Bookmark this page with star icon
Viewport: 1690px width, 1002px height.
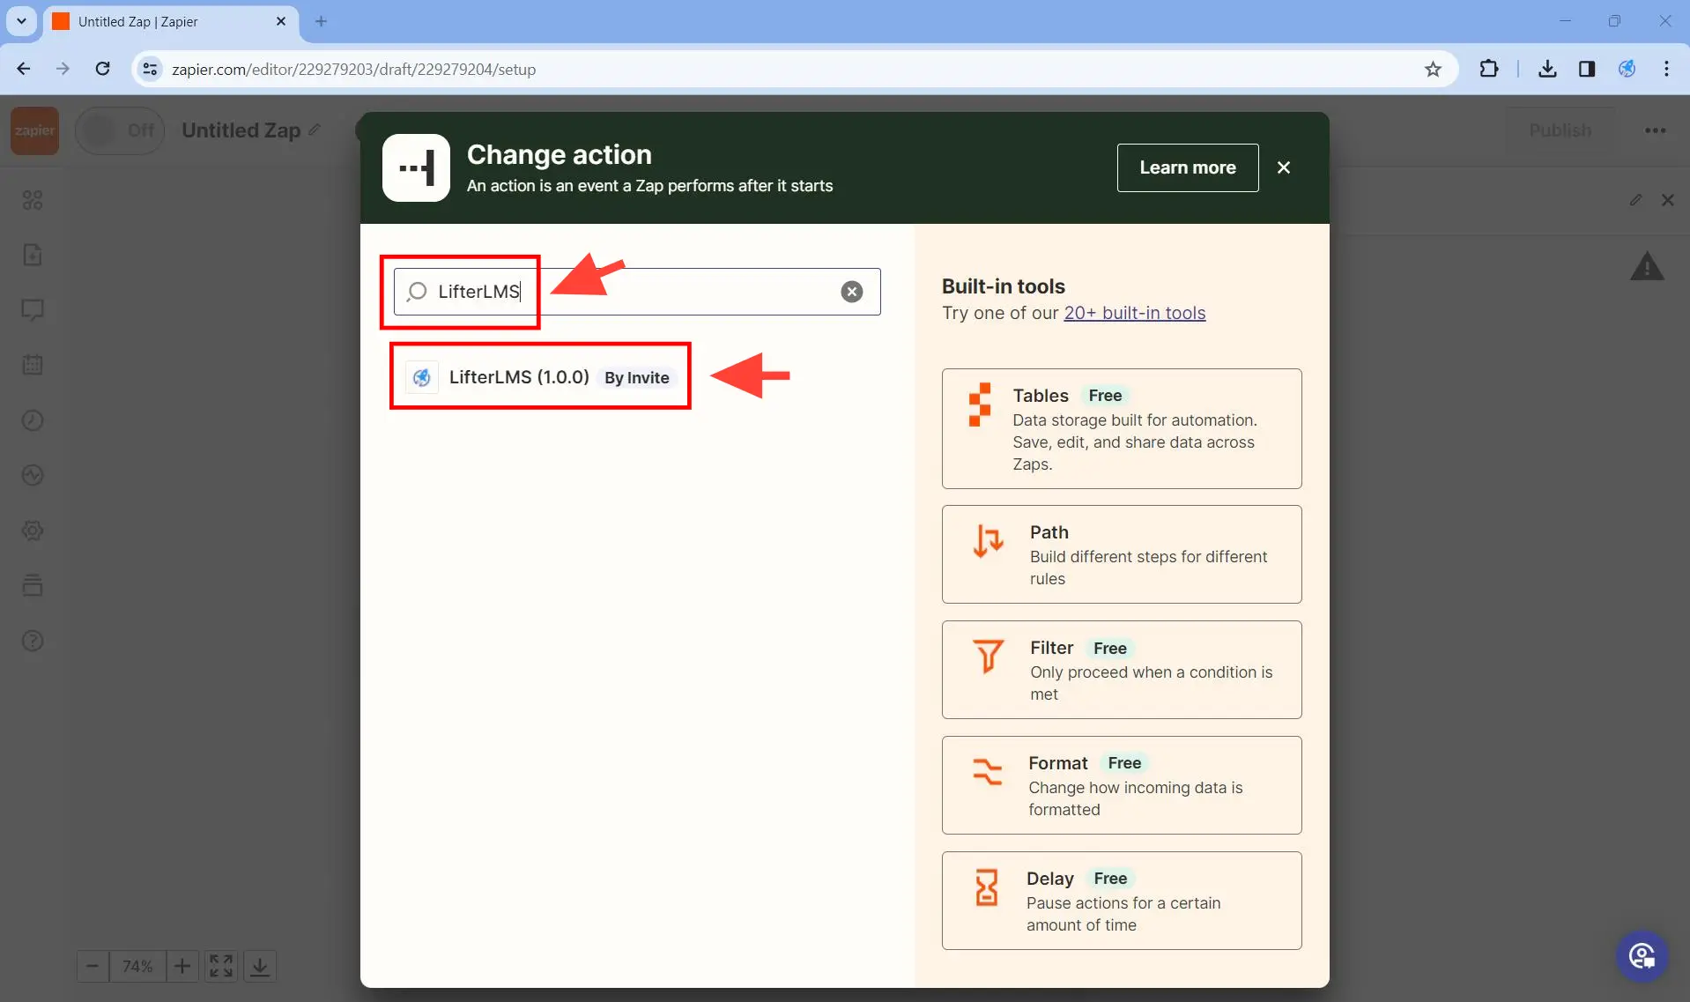click(1433, 69)
